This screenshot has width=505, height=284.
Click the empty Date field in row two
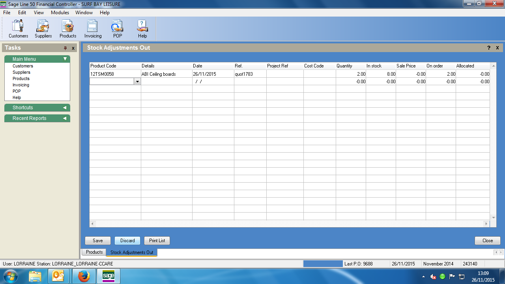pyautogui.click(x=213, y=82)
